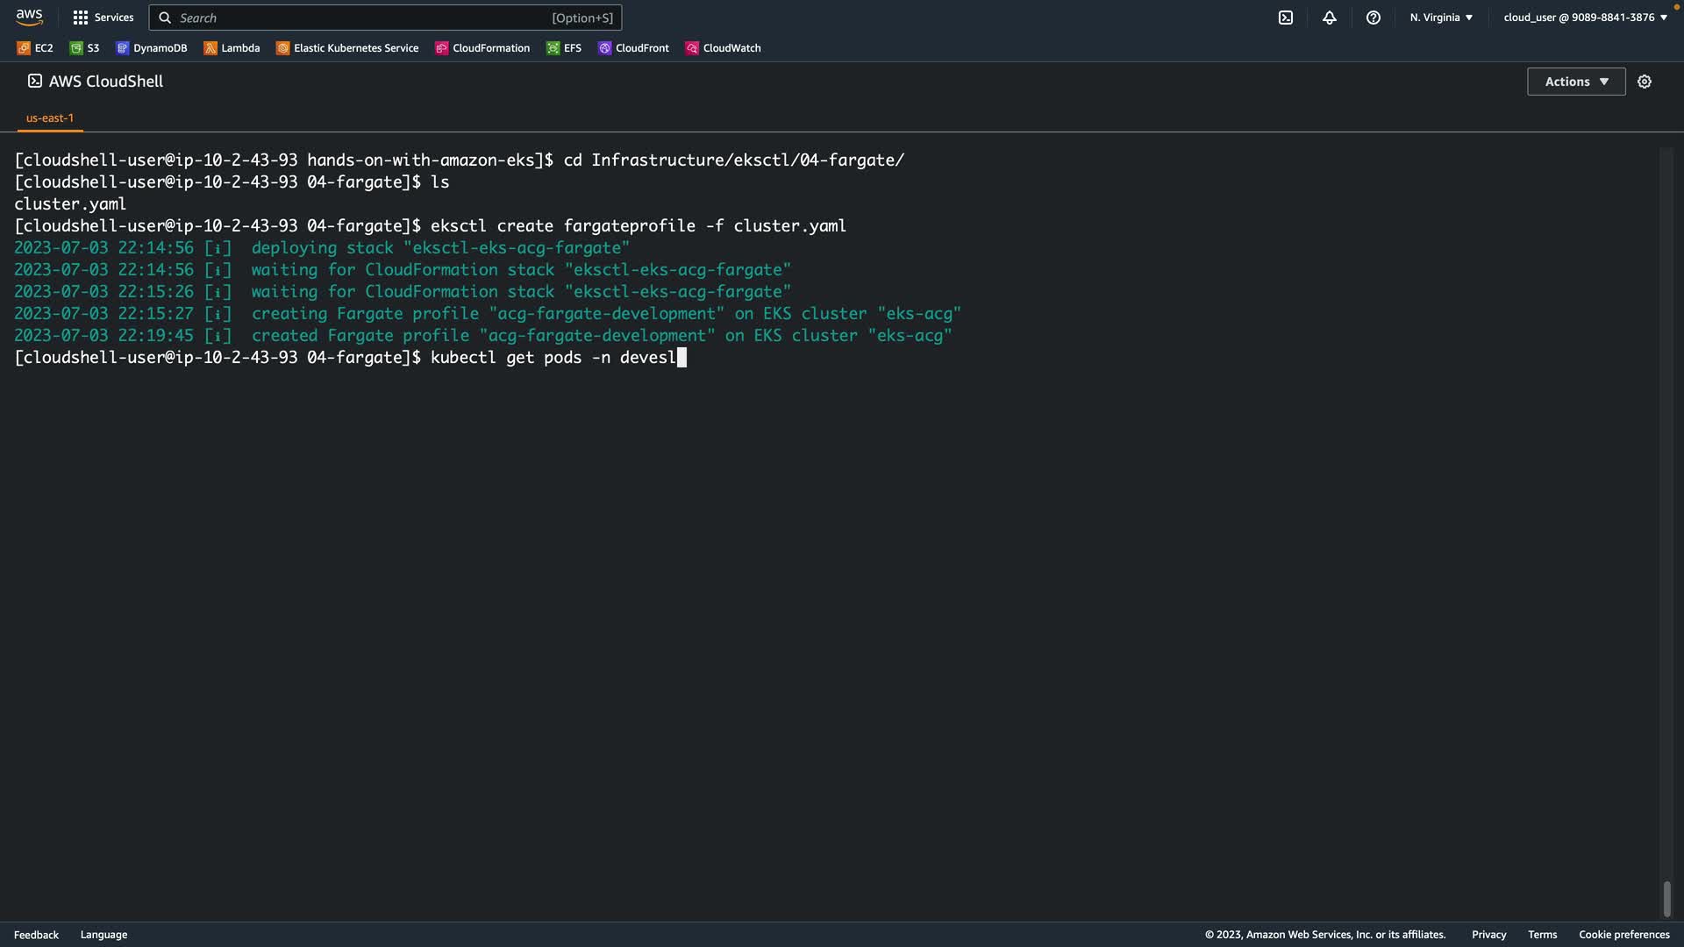Click the CloudShell icon in top bar
Viewport: 1684px width, 947px height.
(x=1285, y=18)
